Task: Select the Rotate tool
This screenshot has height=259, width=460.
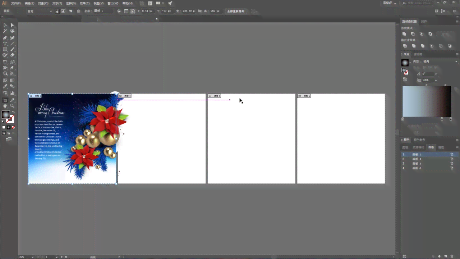Action: point(5,62)
